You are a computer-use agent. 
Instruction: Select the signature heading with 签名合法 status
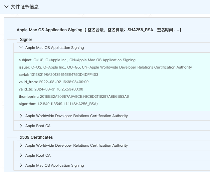click(99, 30)
